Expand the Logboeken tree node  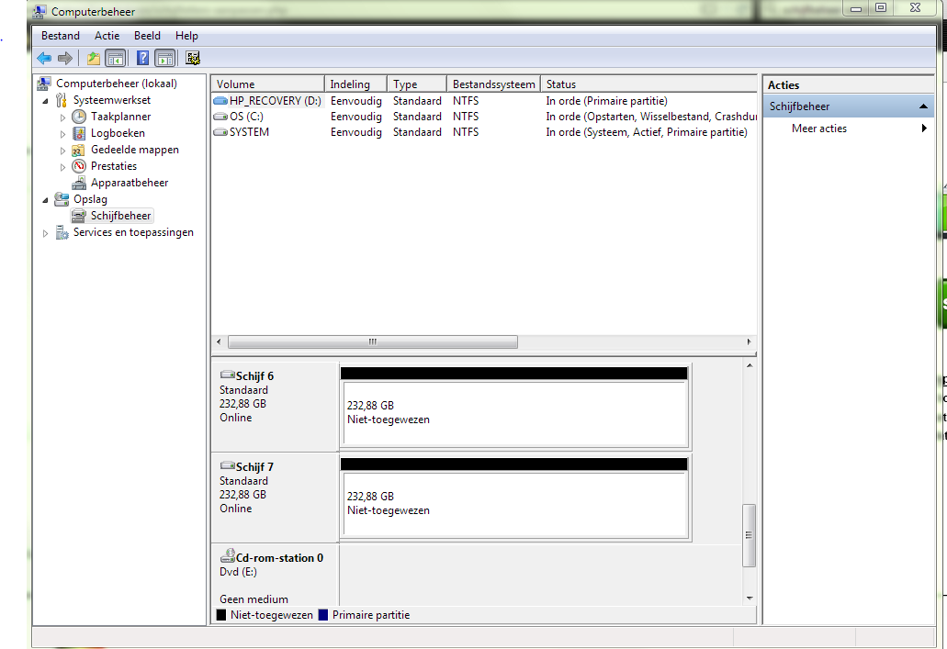[62, 134]
